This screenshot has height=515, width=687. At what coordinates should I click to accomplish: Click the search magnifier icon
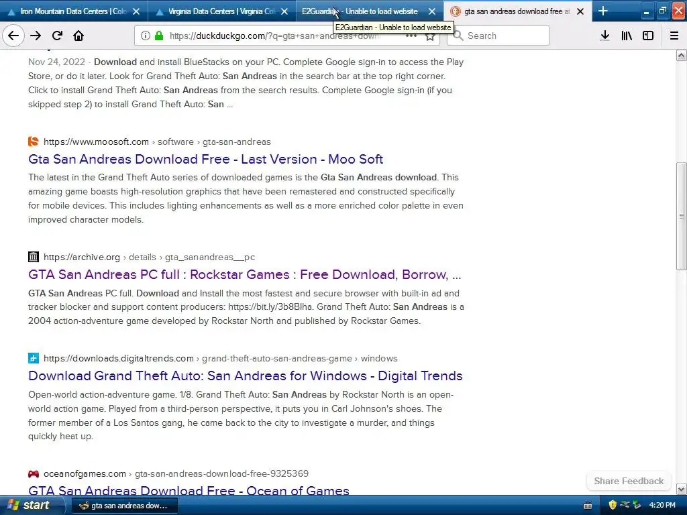458,36
